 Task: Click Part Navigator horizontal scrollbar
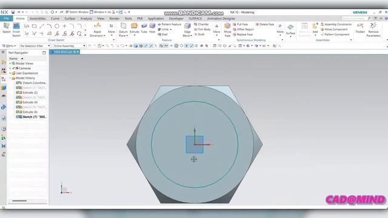pos(19,200)
